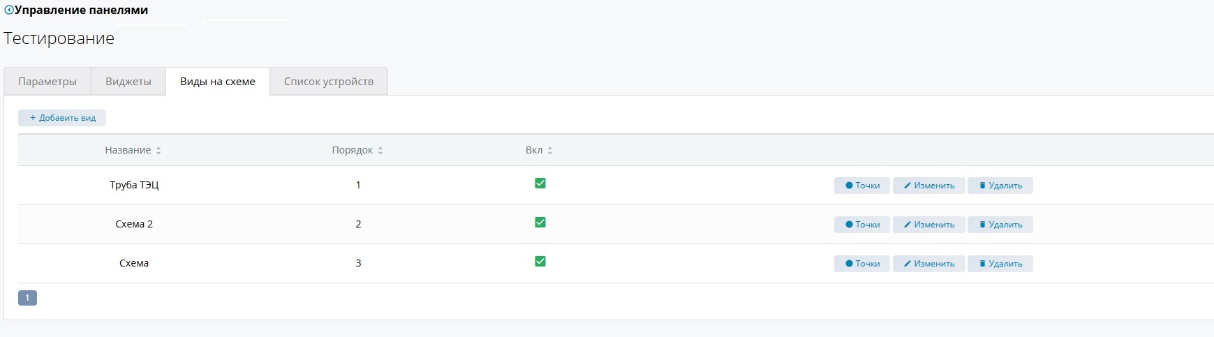The width and height of the screenshot is (1214, 337).
Task: Delete the Схема 2 view
Action: coord(1000,225)
